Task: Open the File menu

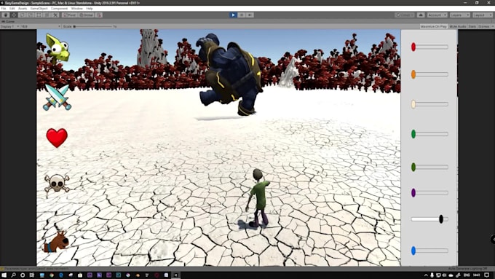Action: tap(4, 9)
